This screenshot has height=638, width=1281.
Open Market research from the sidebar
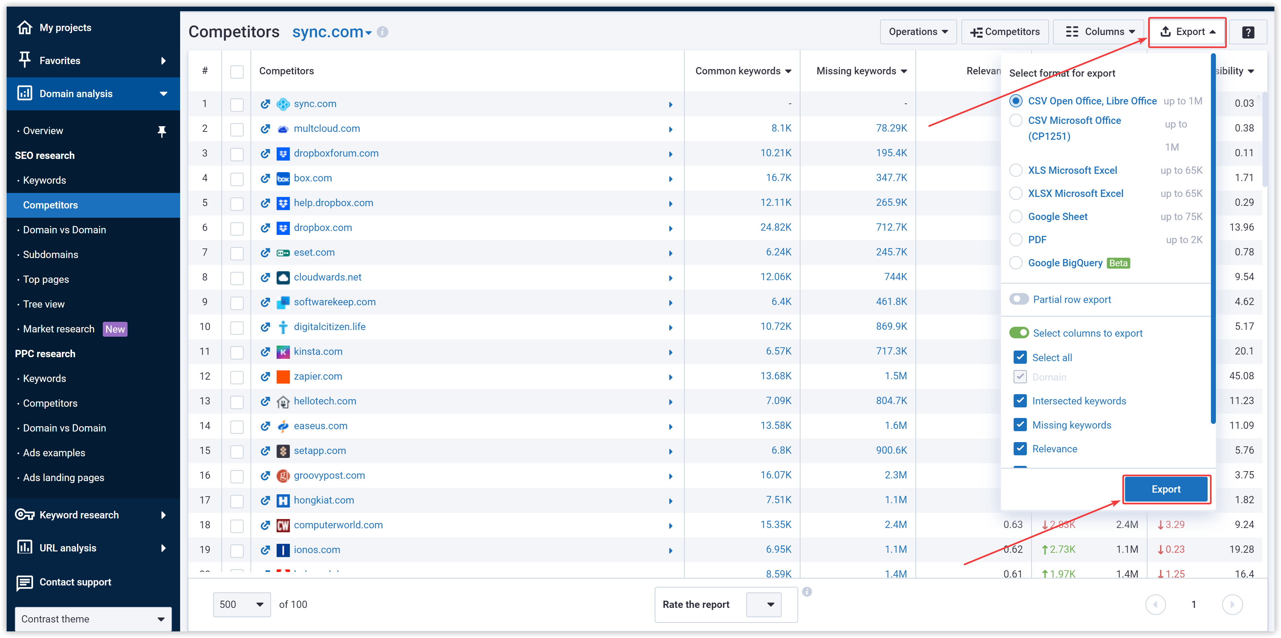(58, 329)
